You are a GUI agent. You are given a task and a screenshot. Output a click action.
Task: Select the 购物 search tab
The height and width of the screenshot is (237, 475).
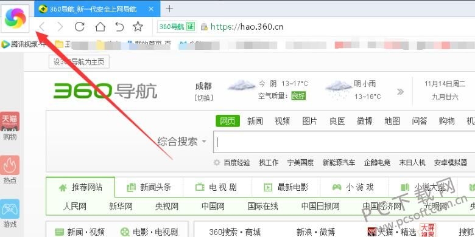click(x=447, y=121)
